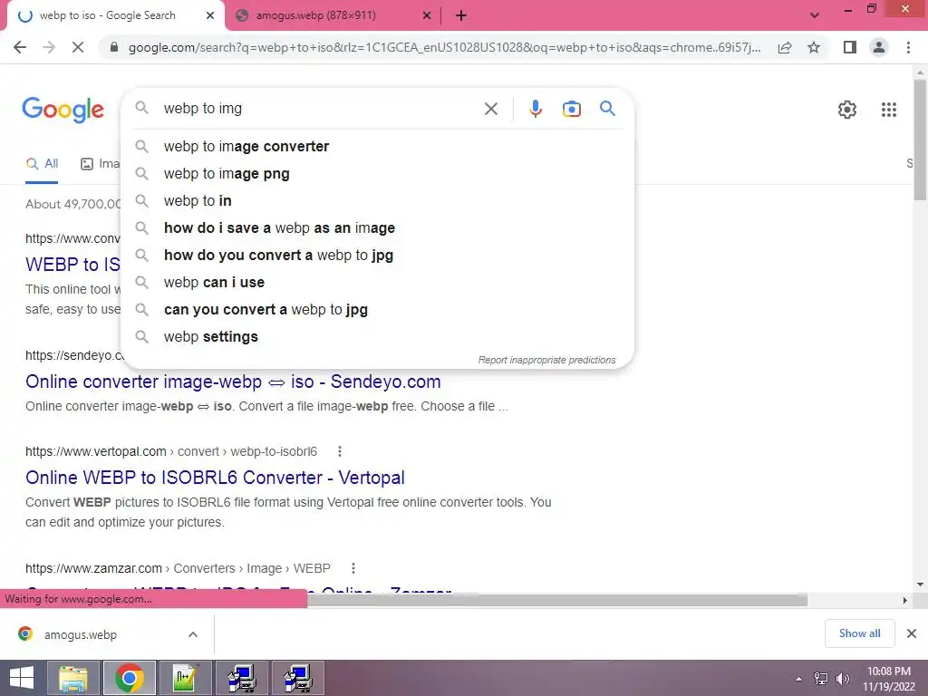This screenshot has height=696, width=928.
Task: Open the tab search dropdown arrow
Action: coord(815,15)
